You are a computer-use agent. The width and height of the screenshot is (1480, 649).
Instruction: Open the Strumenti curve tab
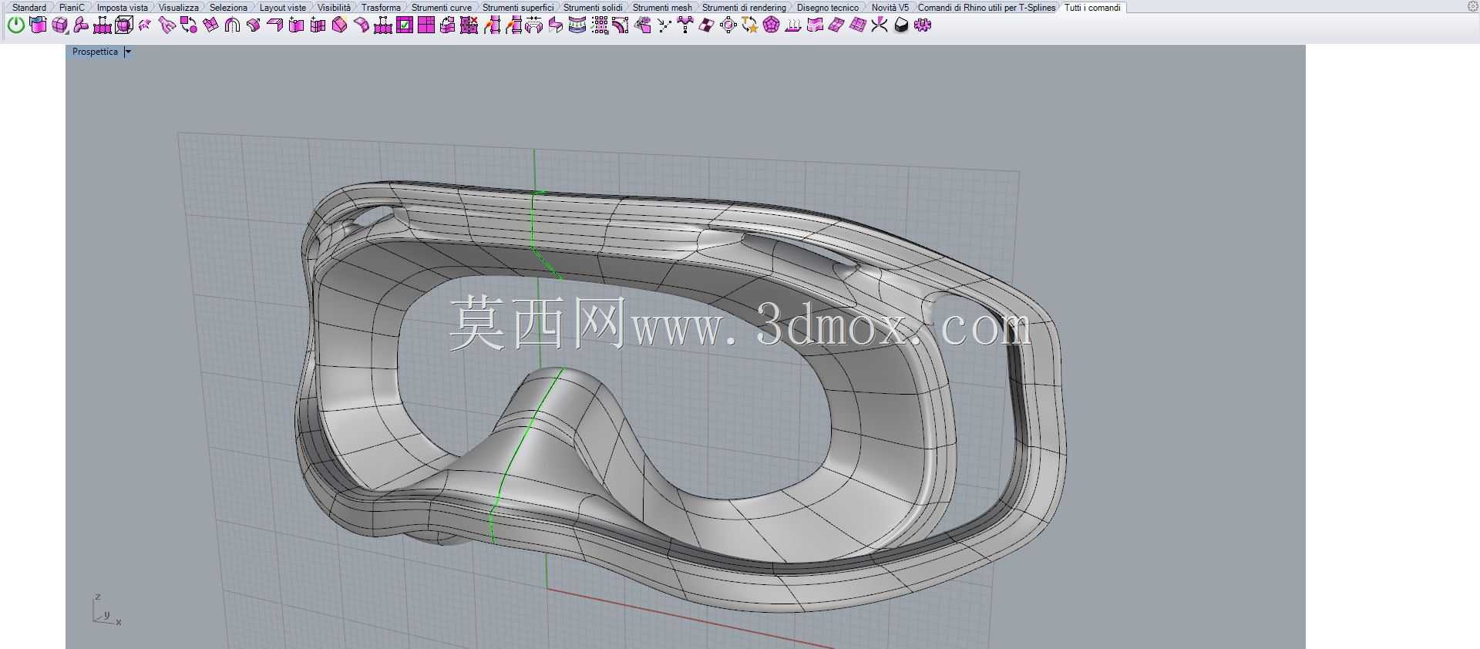[441, 7]
